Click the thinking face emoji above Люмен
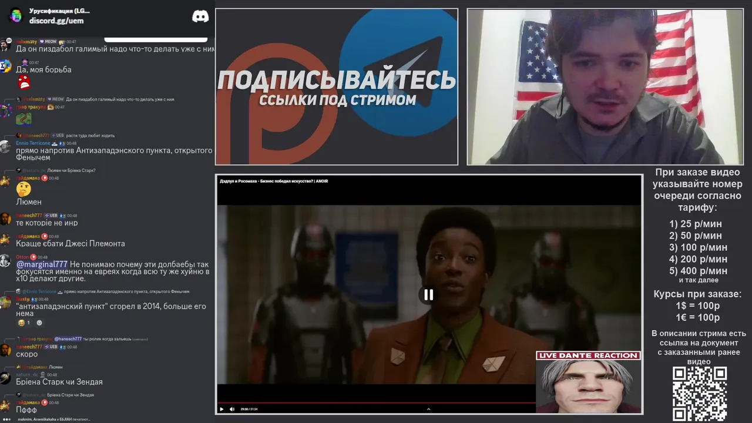The height and width of the screenshot is (423, 752). [23, 189]
